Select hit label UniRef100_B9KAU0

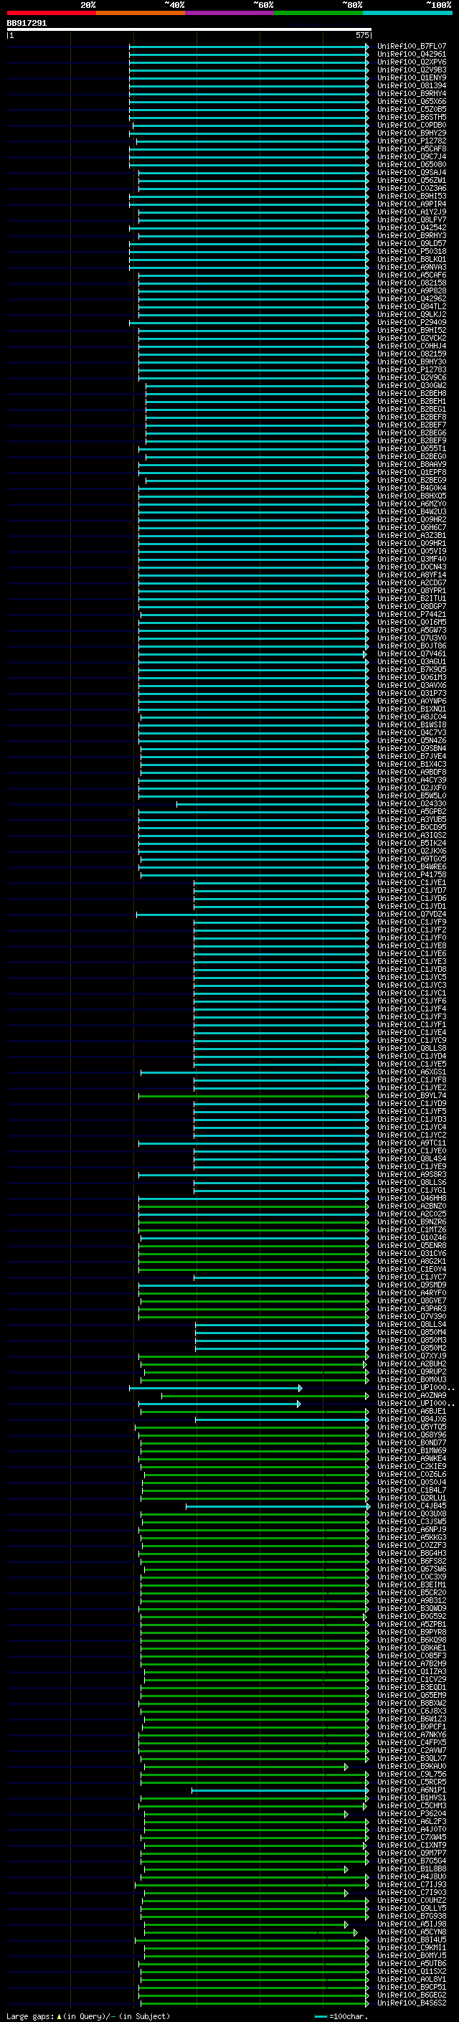[x=412, y=1766]
